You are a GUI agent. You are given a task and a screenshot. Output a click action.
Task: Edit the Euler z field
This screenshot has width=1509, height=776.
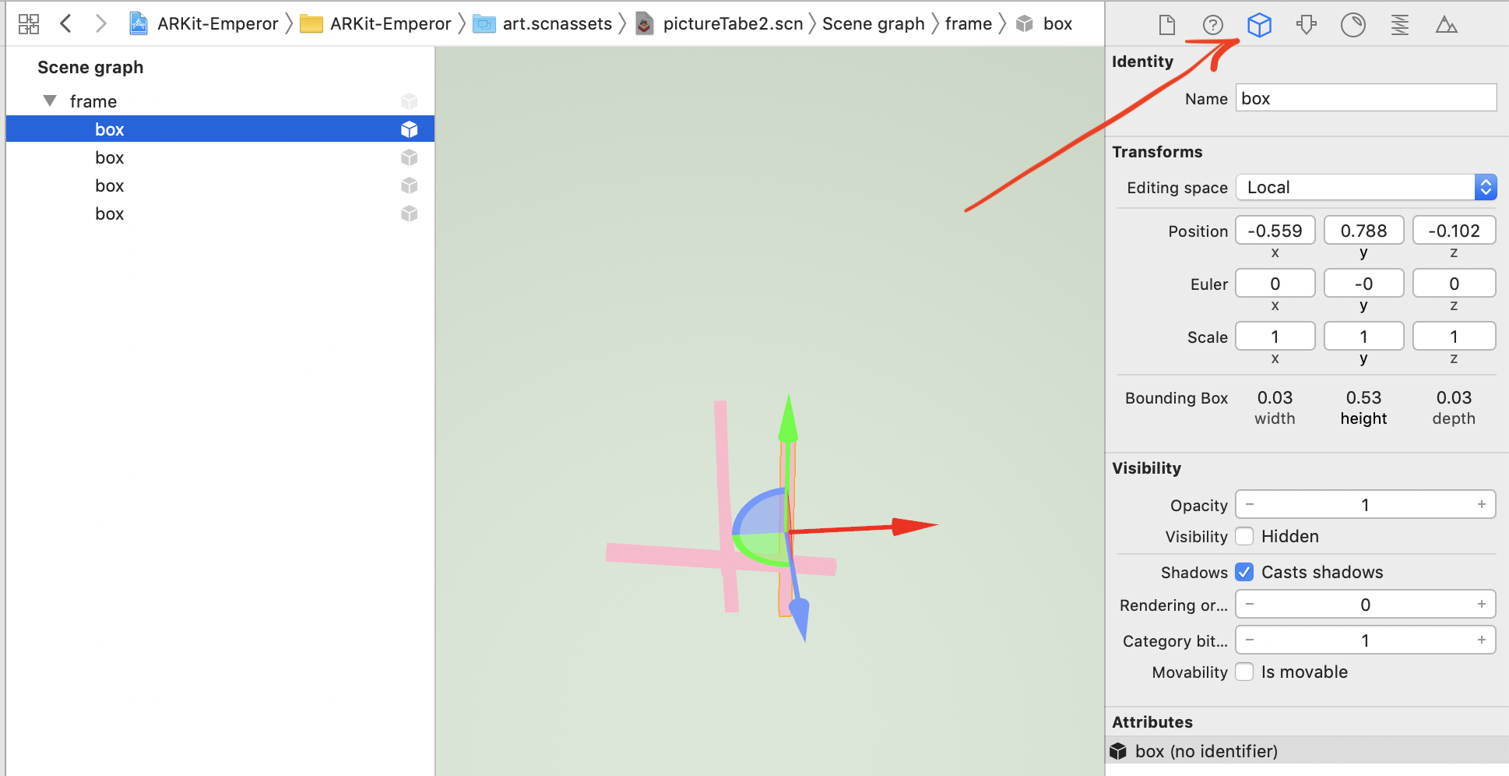(1454, 284)
